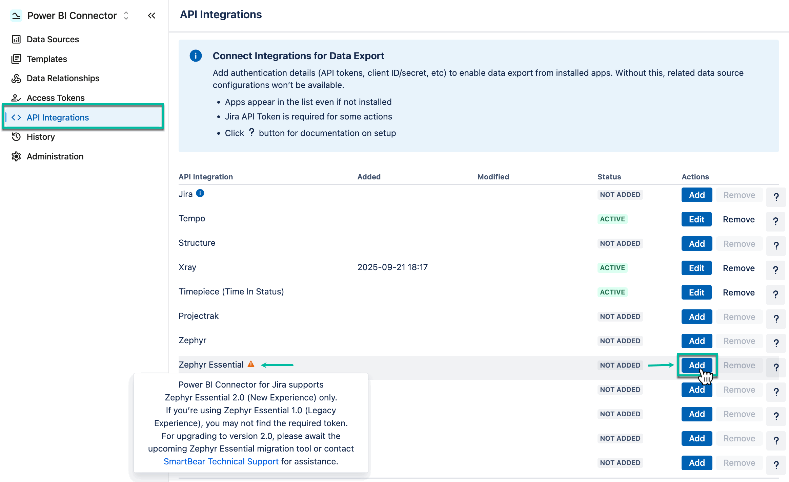Open Administration via the gear icon
789x482 pixels.
pos(16,156)
